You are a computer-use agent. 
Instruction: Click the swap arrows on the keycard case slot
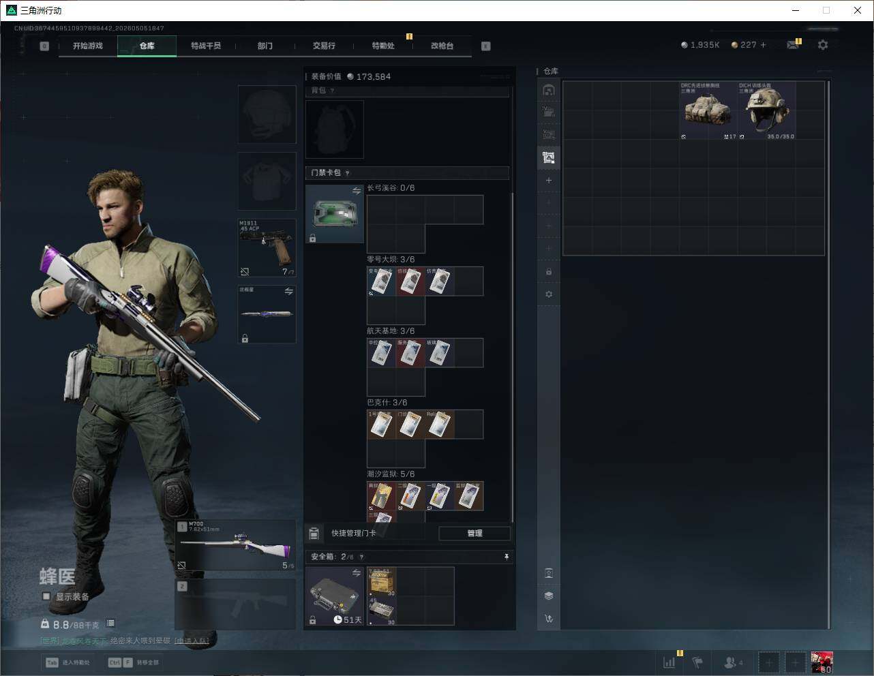pos(356,191)
